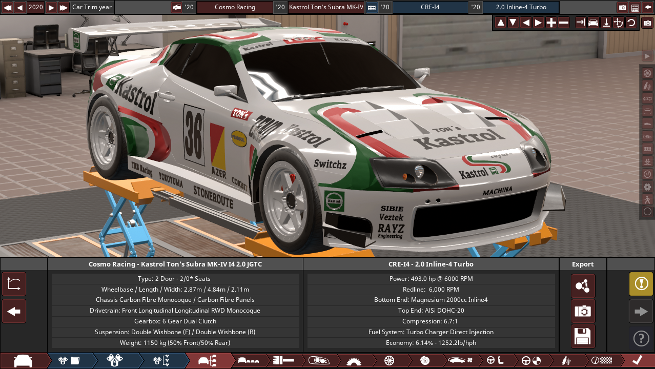This screenshot has height=369, width=655.
Task: Toggle car lift visibility in right sidebar
Action: tap(647, 161)
